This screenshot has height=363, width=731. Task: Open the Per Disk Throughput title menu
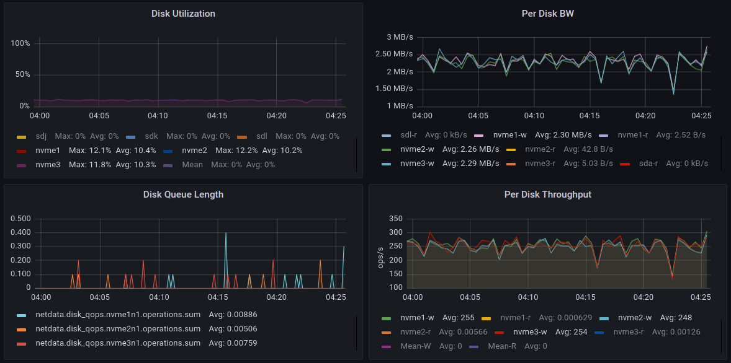(x=547, y=195)
